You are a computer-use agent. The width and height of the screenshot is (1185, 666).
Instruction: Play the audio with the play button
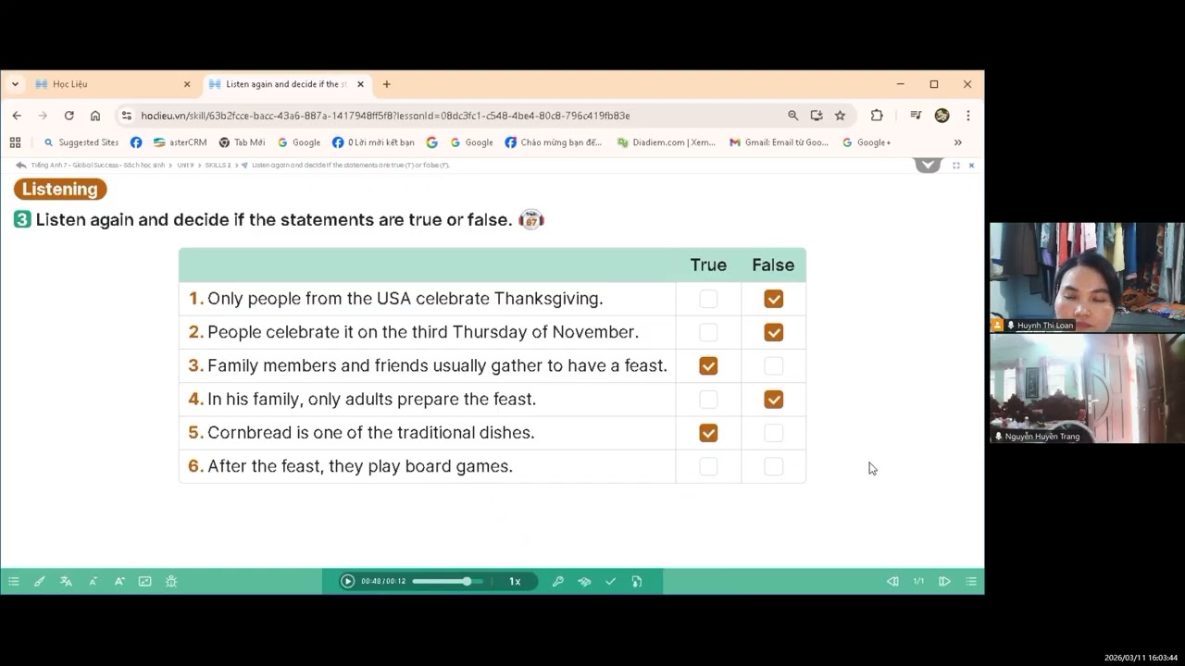[347, 582]
